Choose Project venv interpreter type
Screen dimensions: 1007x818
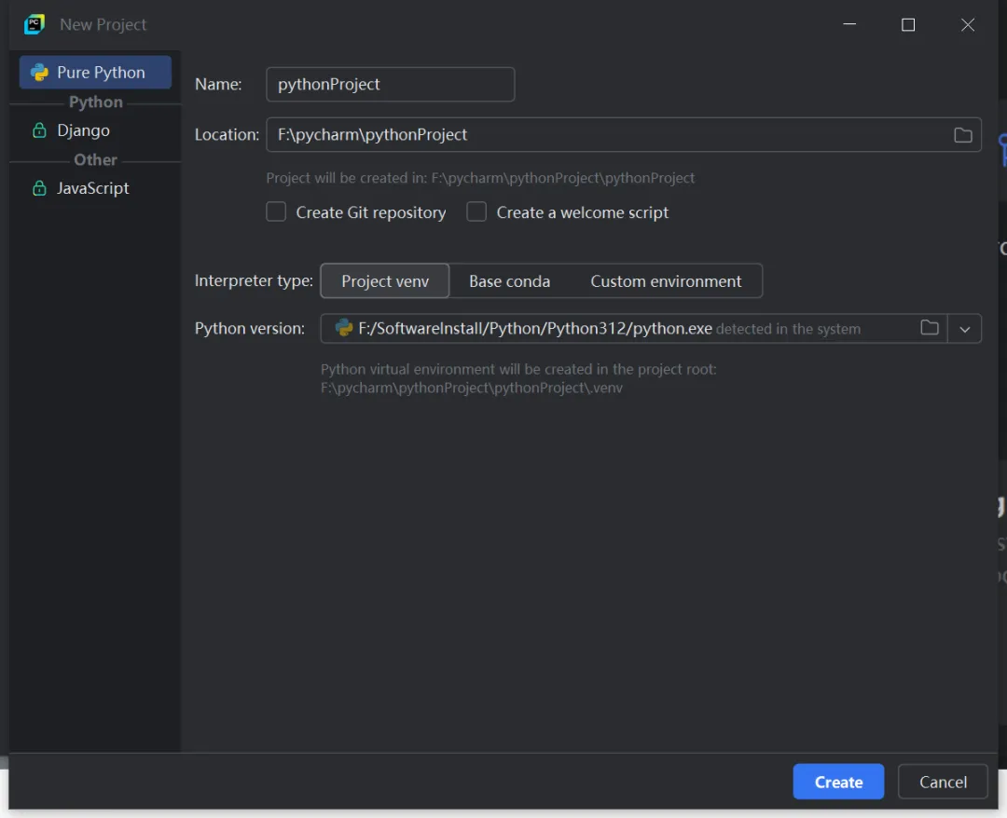pos(385,281)
